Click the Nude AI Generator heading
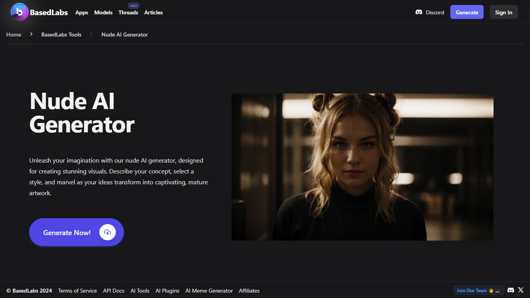This screenshot has height=298, width=530. [82, 113]
